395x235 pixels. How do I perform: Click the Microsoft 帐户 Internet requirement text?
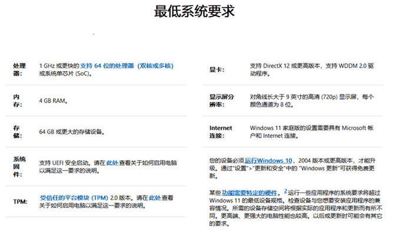(311, 131)
